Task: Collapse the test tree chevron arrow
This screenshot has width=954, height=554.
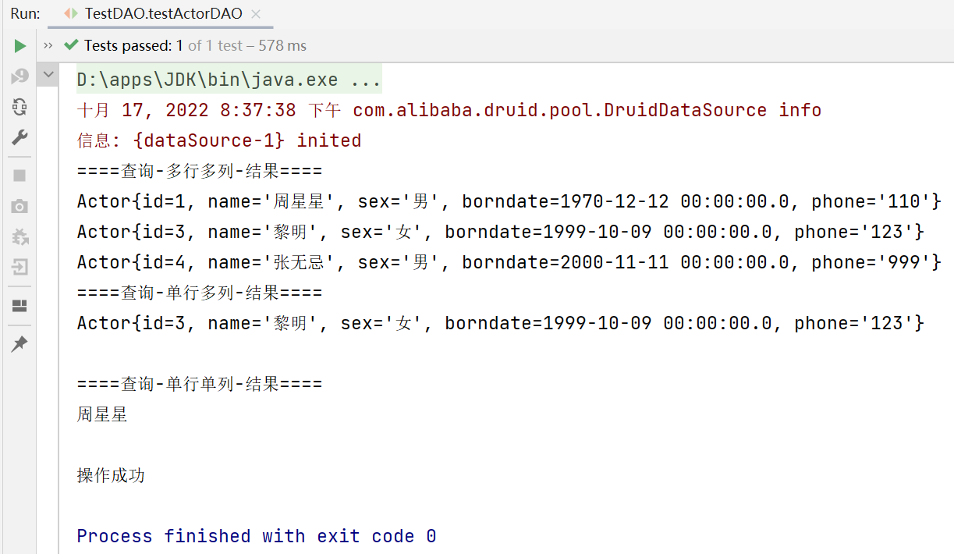Action: pyautogui.click(x=48, y=75)
